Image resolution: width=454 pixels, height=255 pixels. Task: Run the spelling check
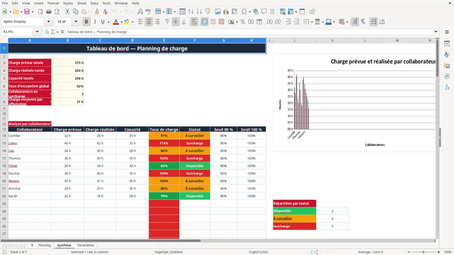click(x=148, y=12)
